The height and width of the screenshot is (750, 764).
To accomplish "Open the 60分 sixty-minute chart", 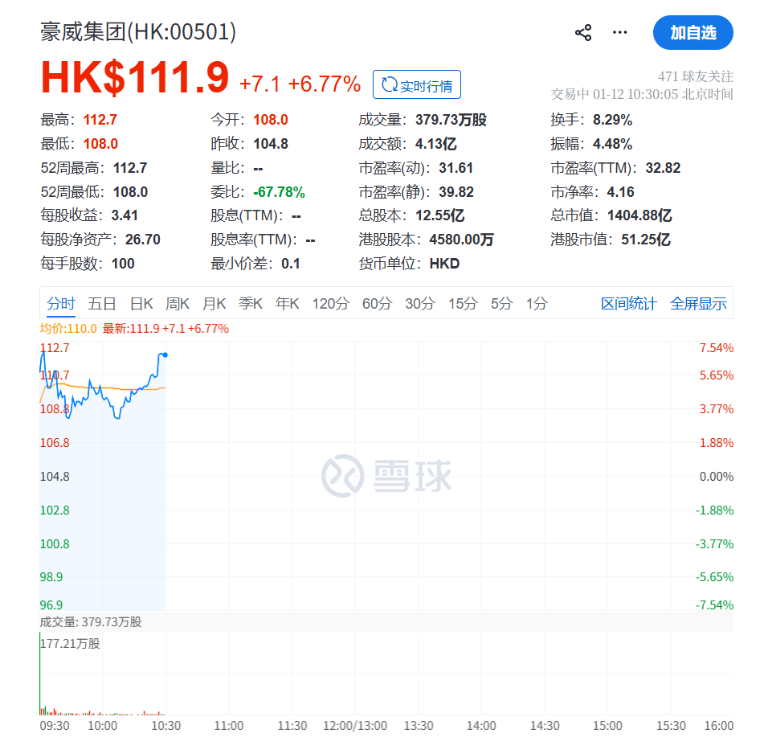I will click(376, 304).
